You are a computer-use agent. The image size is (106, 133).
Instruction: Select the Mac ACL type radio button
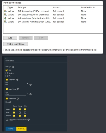click(7, 76)
